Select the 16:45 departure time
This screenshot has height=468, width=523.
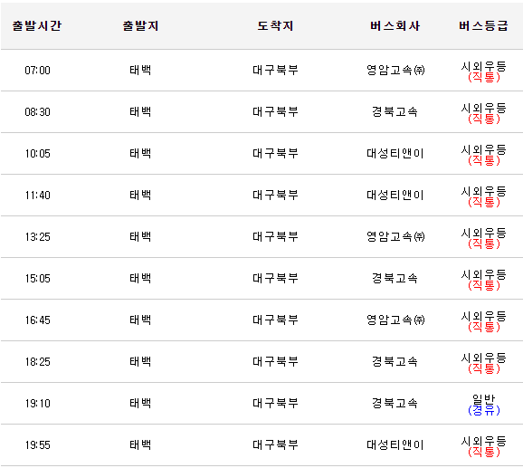(38, 320)
